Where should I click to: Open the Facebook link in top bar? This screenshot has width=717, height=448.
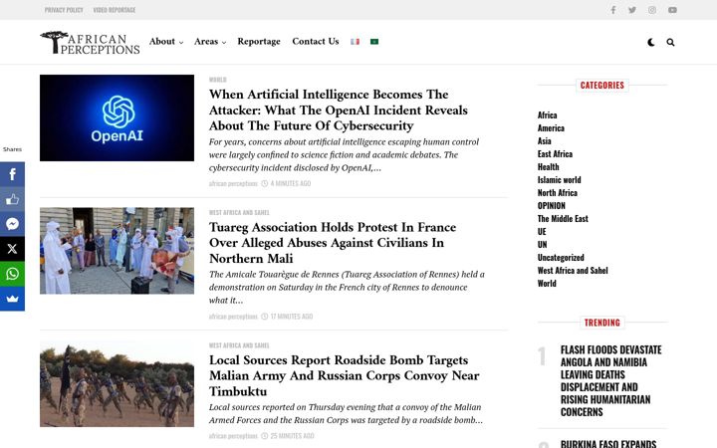pyautogui.click(x=612, y=10)
